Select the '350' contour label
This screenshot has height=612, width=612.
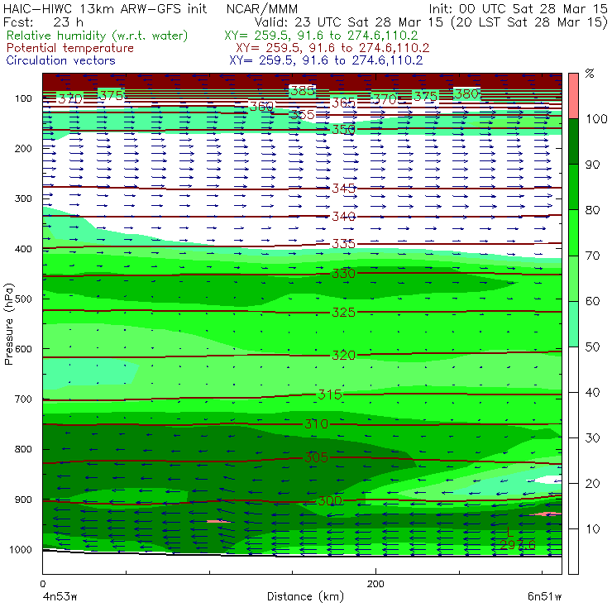click(343, 130)
